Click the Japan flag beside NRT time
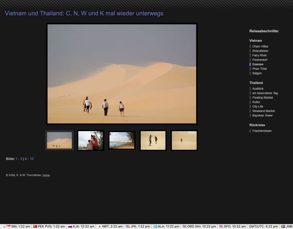The height and width of the screenshot is (229, 293). coord(100,226)
